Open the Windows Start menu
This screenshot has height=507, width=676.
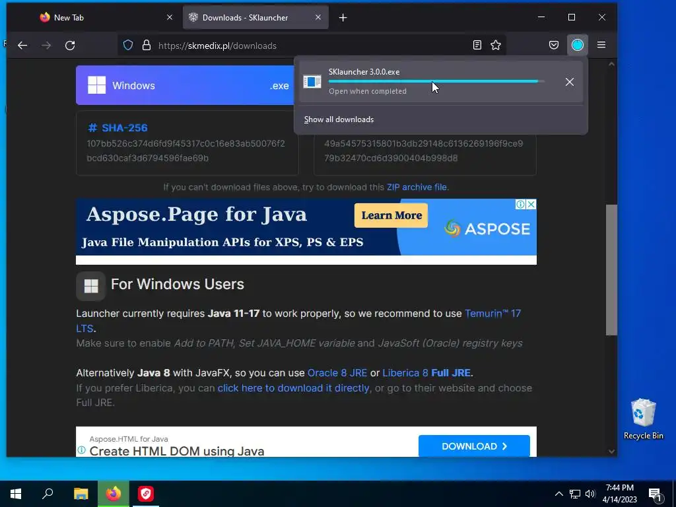click(16, 494)
